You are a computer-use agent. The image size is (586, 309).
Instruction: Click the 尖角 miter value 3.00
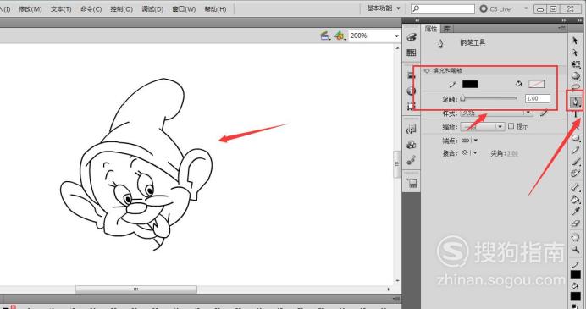(x=512, y=153)
